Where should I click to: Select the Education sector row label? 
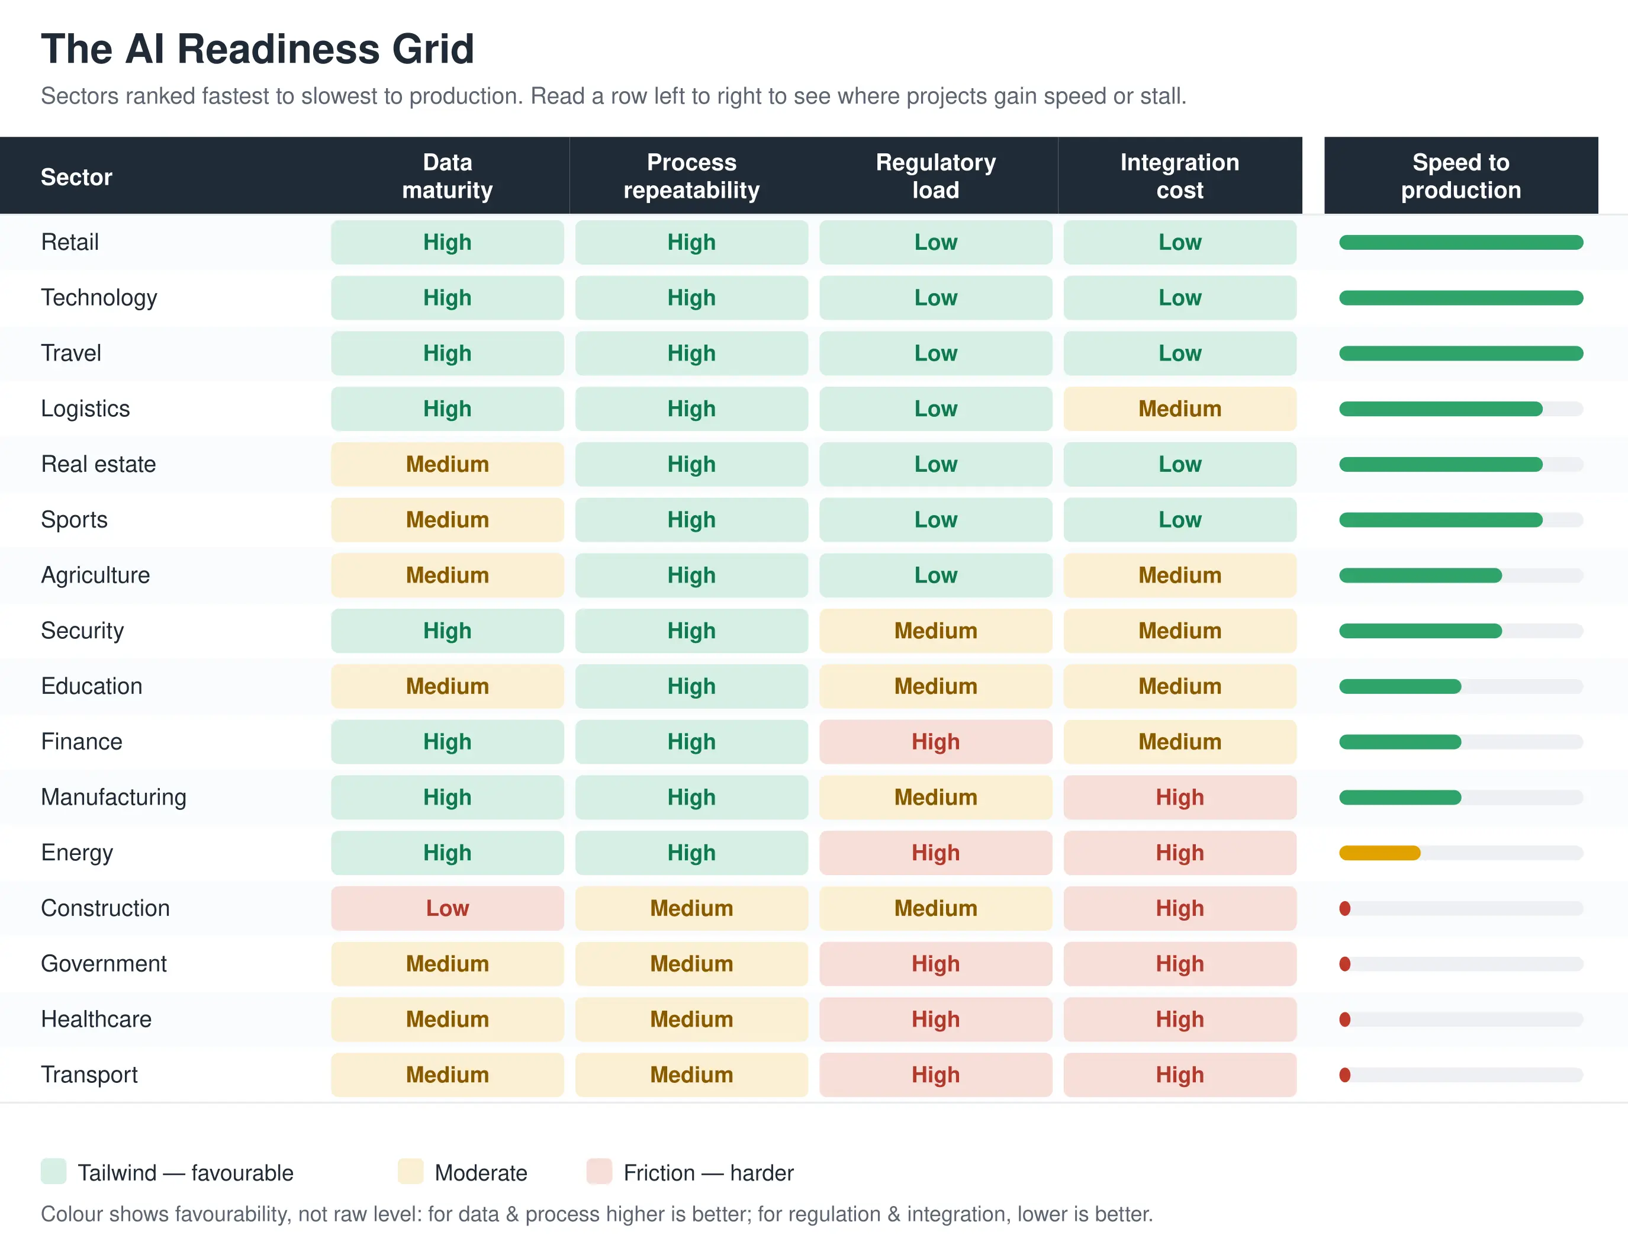point(92,686)
